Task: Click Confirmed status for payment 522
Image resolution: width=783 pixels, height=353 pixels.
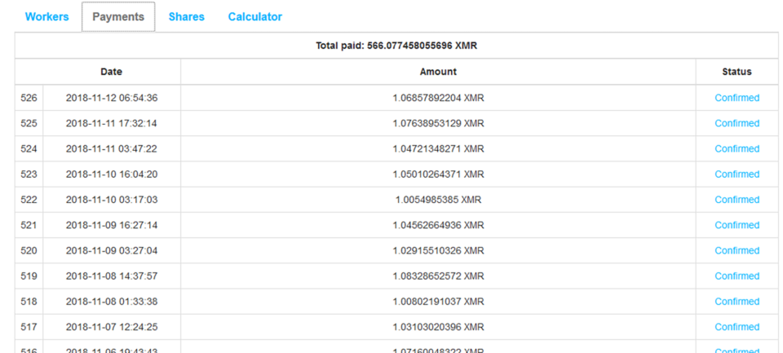Action: (737, 200)
